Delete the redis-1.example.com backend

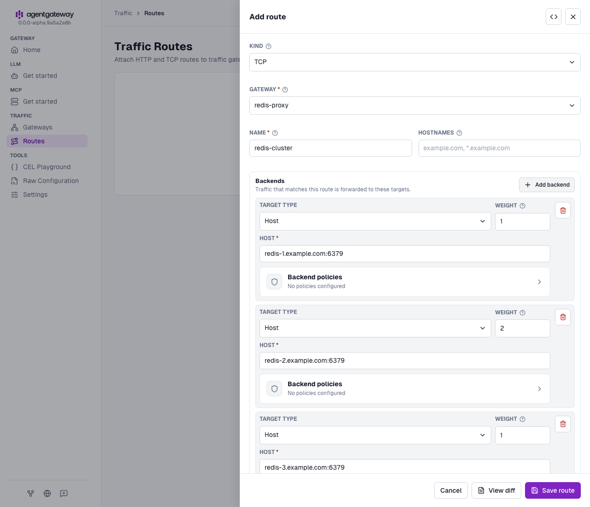[563, 210]
